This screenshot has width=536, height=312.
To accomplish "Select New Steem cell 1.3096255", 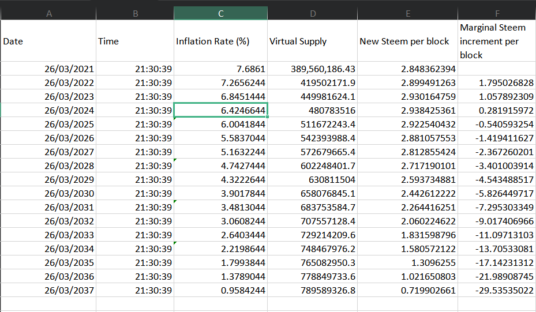I will (407, 262).
